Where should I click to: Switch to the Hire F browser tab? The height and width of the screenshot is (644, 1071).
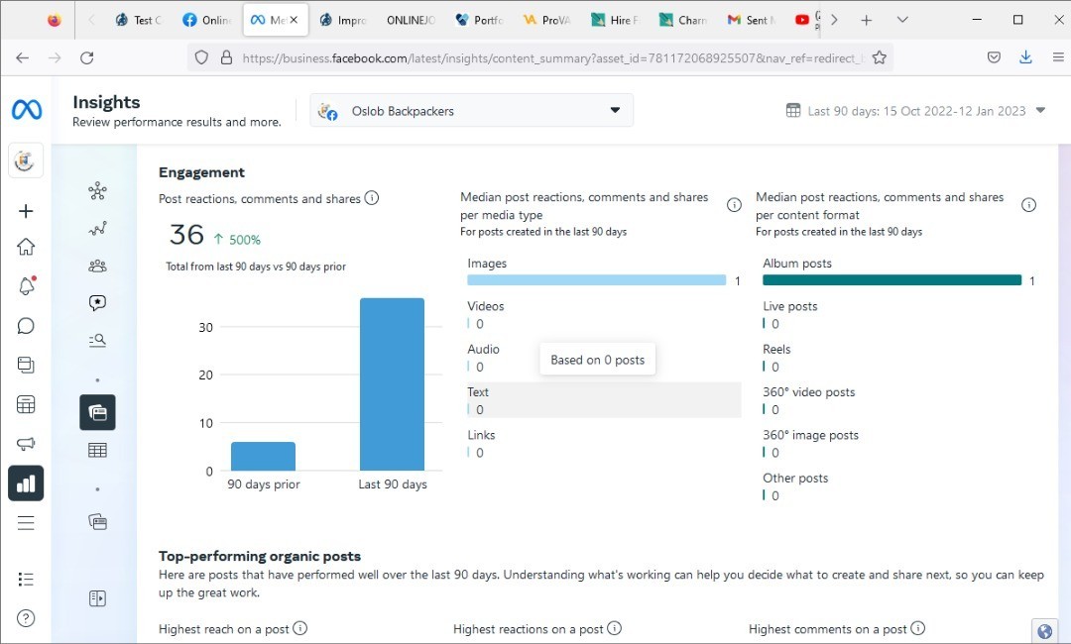click(616, 20)
